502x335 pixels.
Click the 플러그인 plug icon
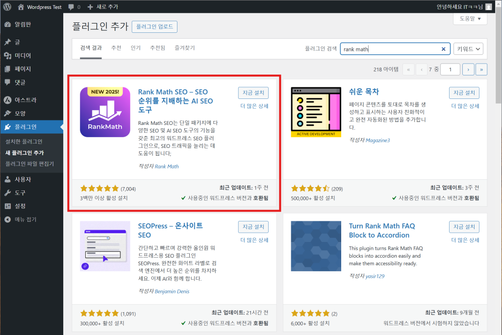pos(8,127)
